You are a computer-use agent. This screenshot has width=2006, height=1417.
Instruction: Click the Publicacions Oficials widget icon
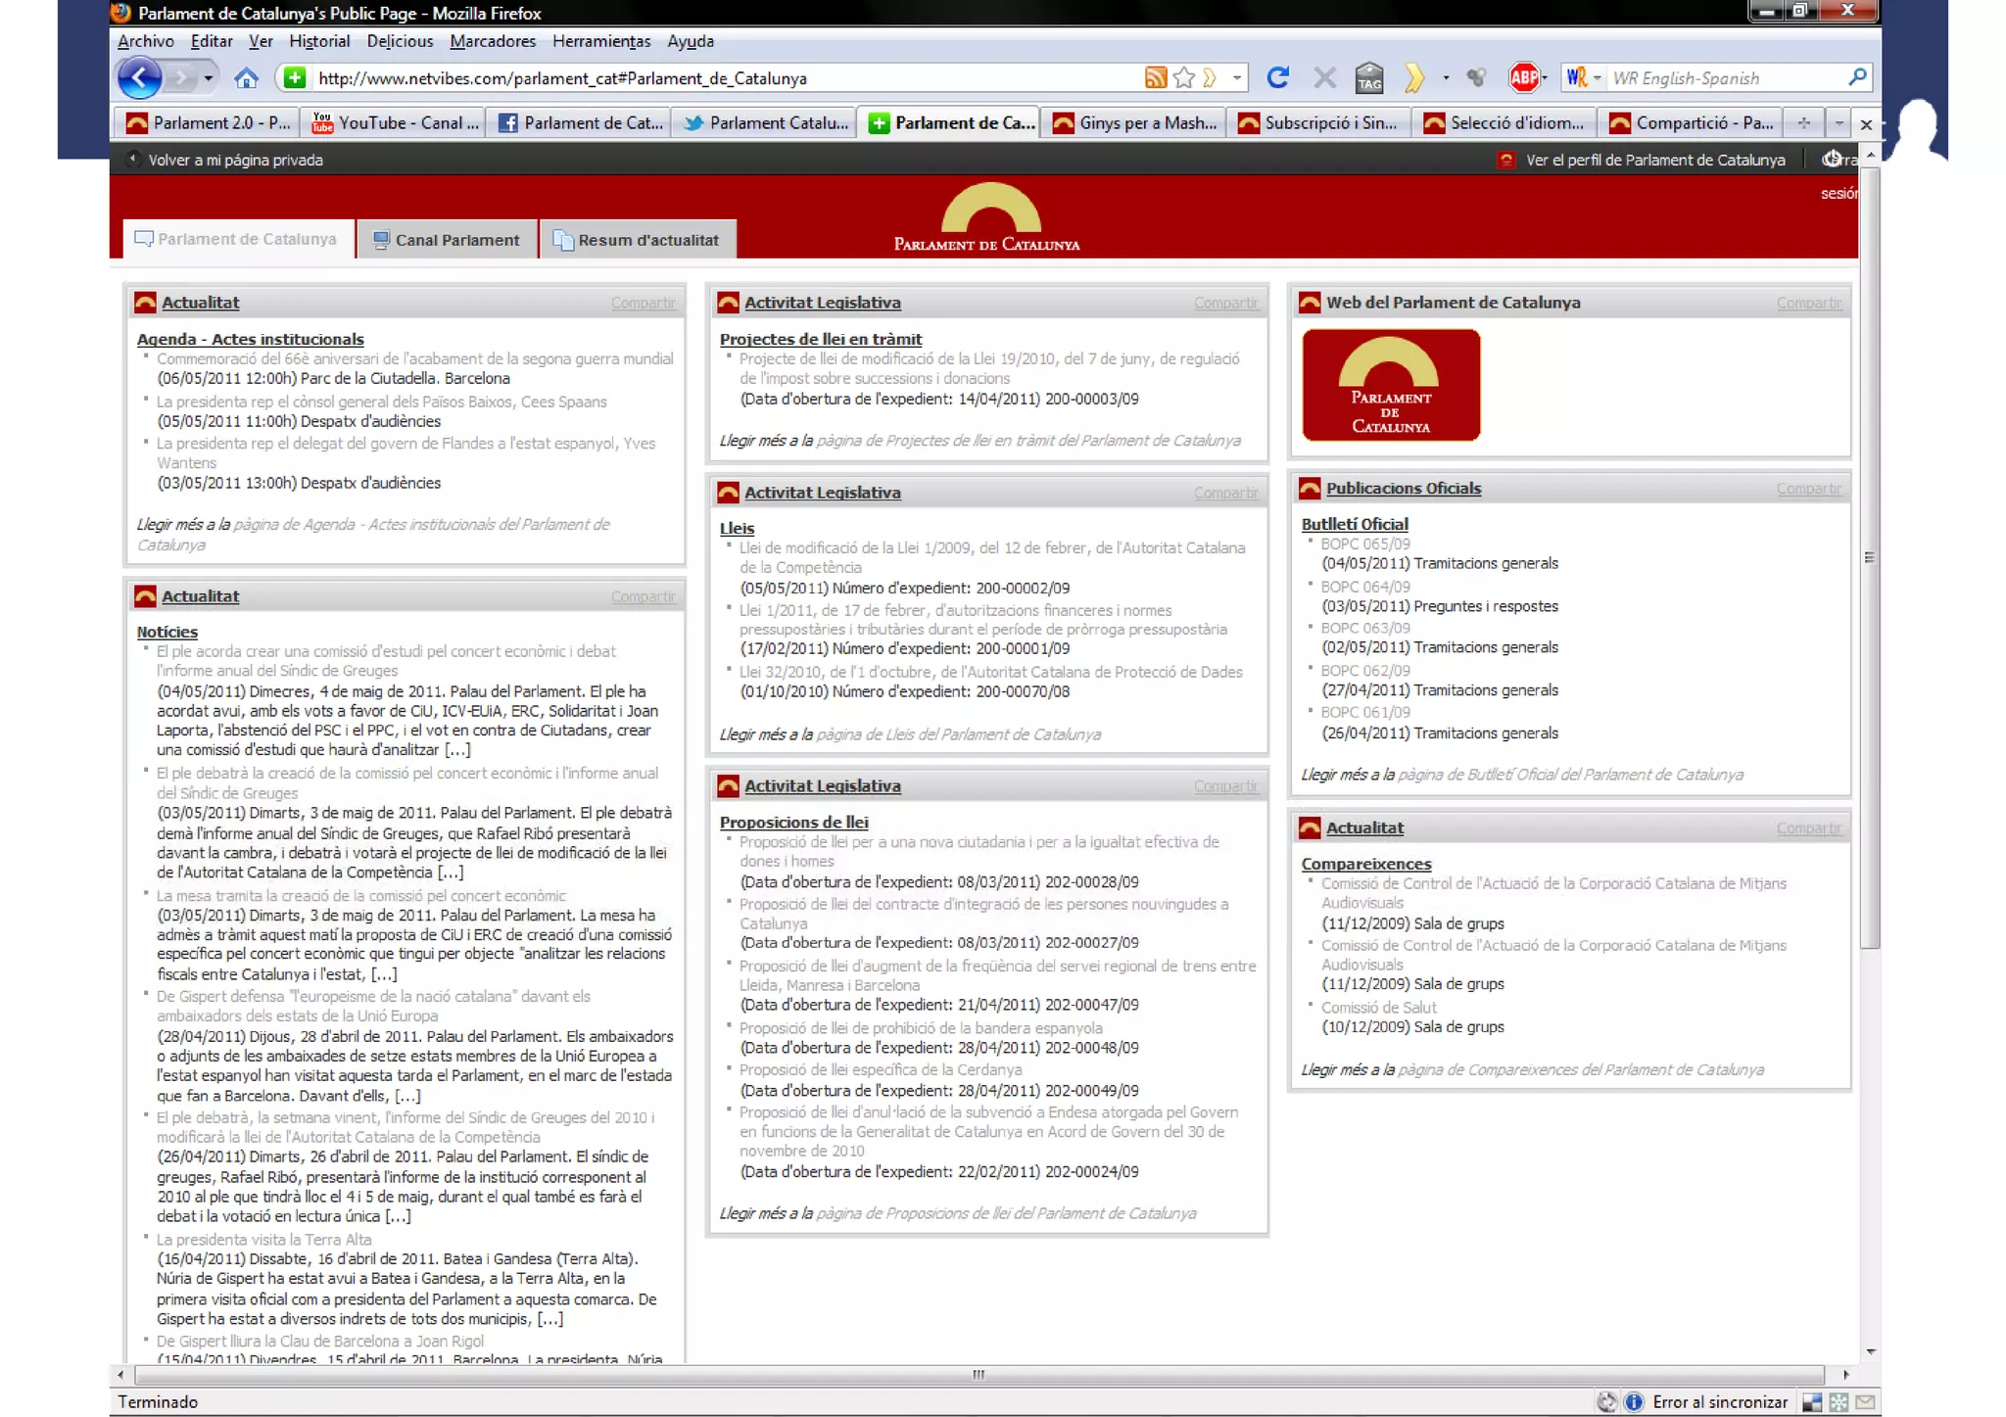tap(1310, 488)
